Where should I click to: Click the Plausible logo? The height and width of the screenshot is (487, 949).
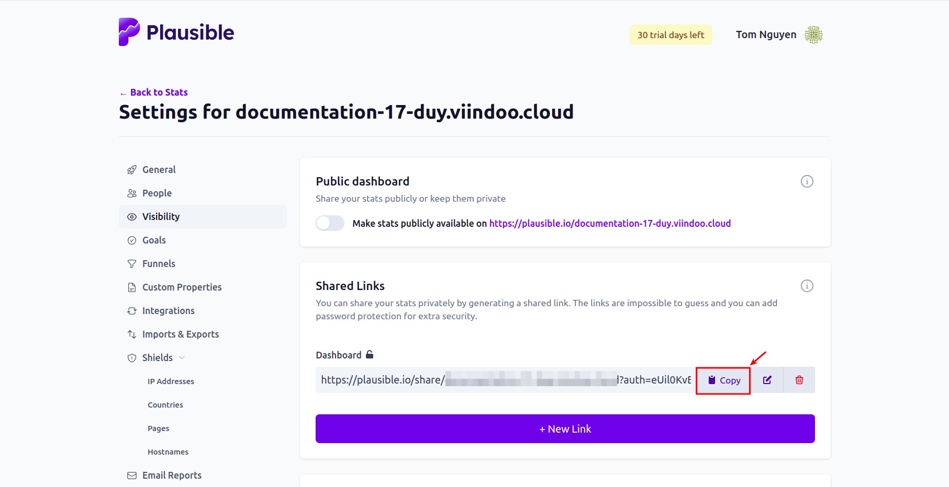(x=176, y=32)
